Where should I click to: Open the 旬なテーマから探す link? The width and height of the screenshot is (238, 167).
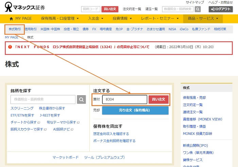coord(61,122)
